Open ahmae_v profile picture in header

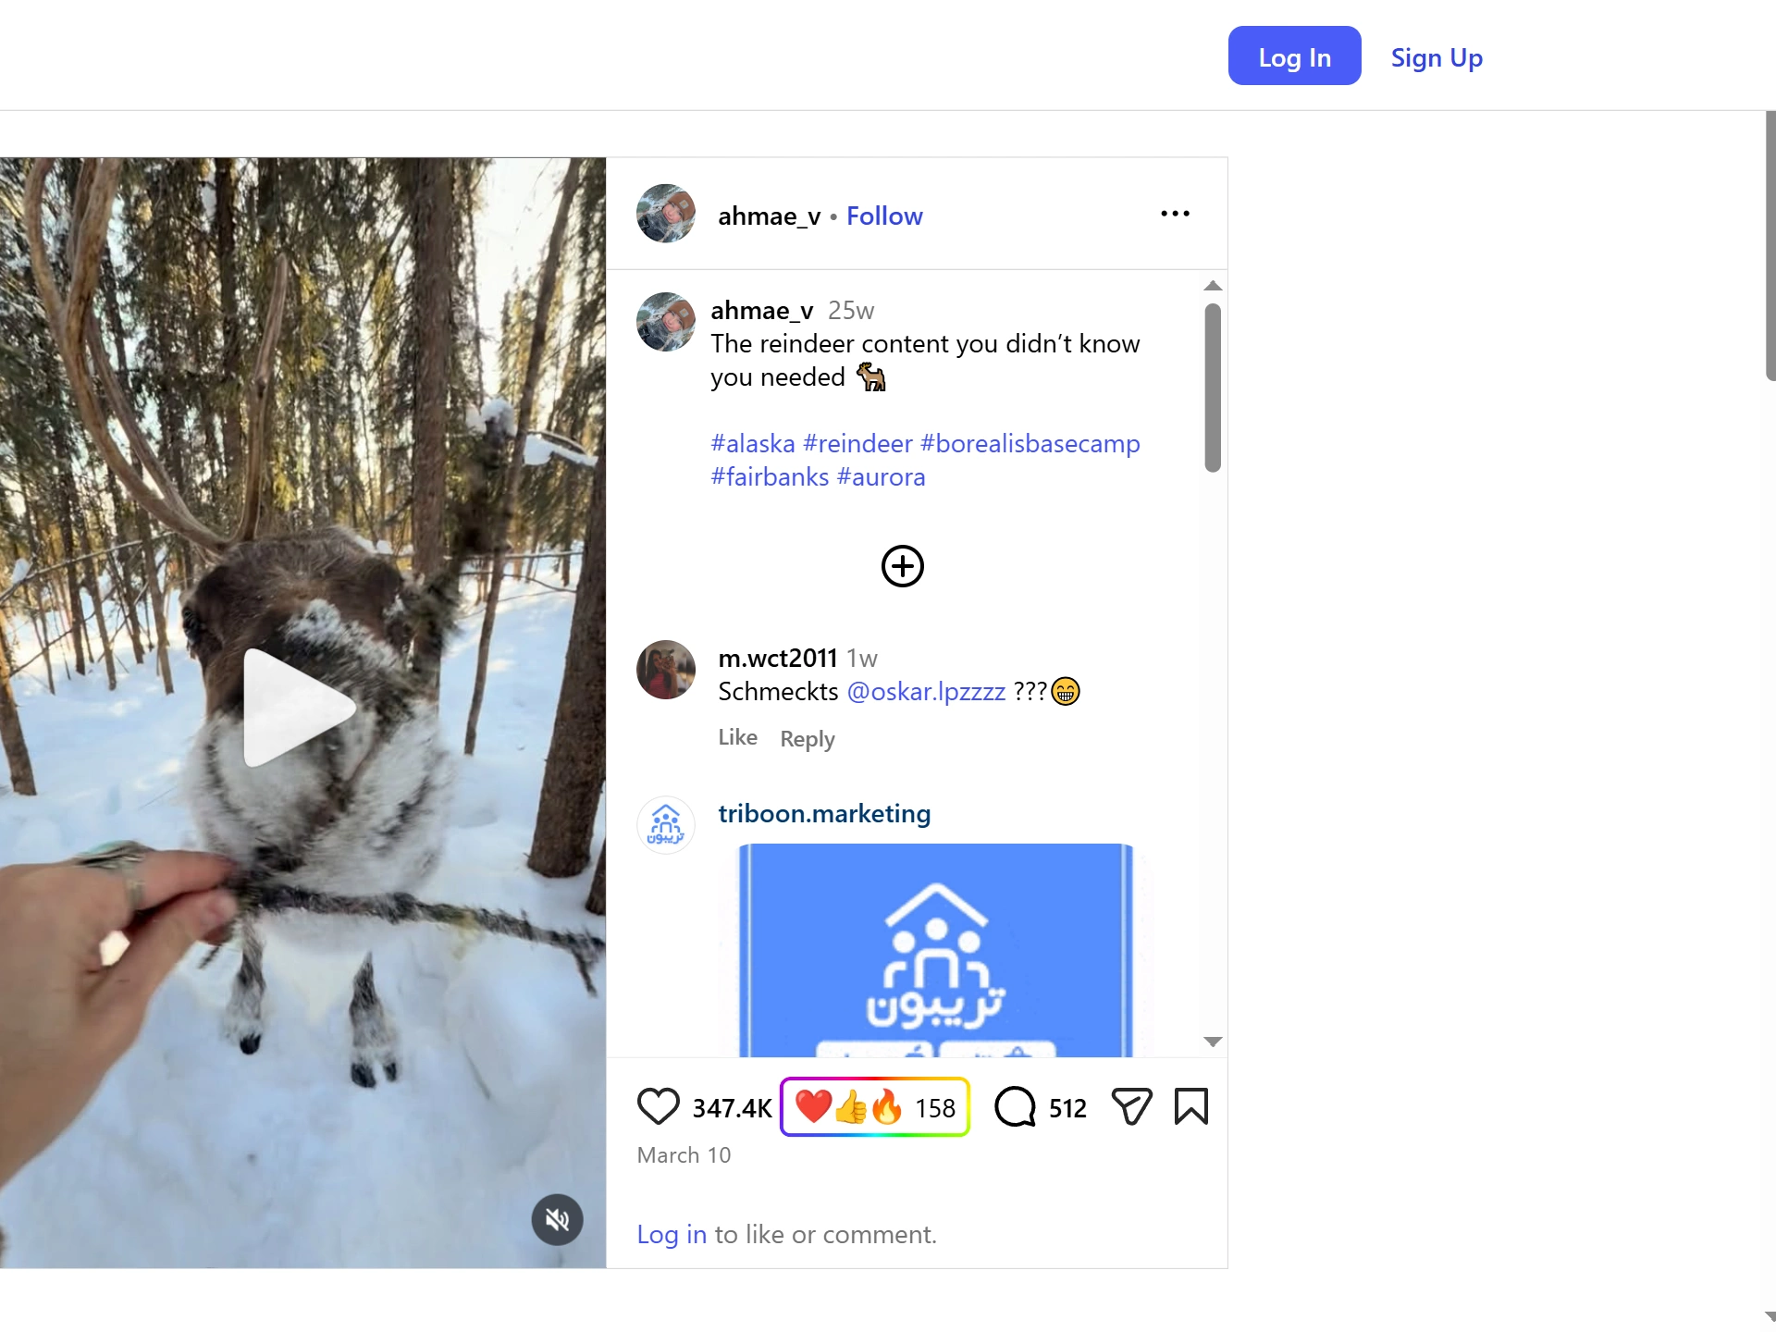pyautogui.click(x=666, y=214)
